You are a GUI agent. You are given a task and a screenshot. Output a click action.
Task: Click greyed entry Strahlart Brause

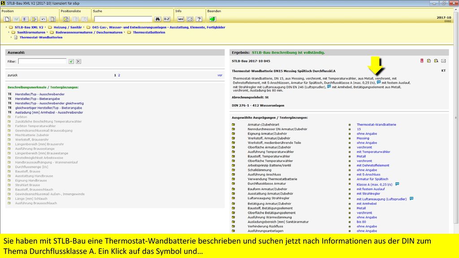[x=27, y=185]
